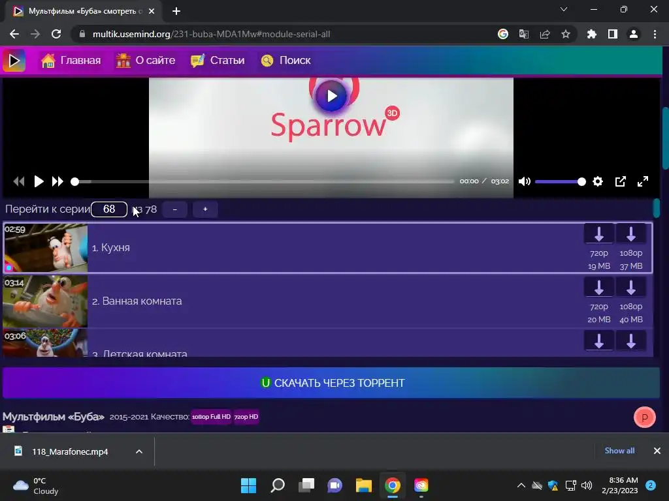The height and width of the screenshot is (501, 669).
Task: Open the О сайте page
Action: 146,61
